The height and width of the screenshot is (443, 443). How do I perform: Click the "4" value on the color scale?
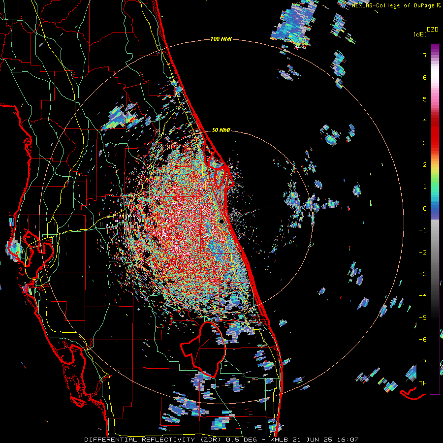[425, 121]
